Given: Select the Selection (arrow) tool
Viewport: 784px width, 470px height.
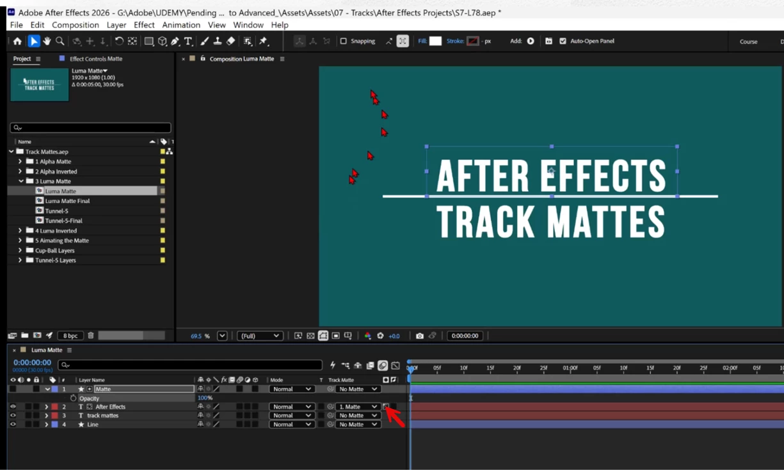Looking at the screenshot, I should pos(34,41).
